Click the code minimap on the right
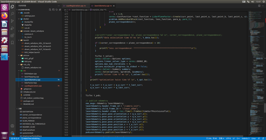The image size is (266, 140). pos(256,74)
